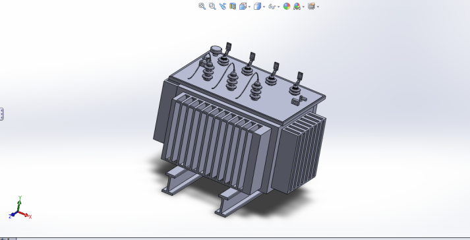Toggle the Section View tool
470x240 pixels.
click(233, 7)
